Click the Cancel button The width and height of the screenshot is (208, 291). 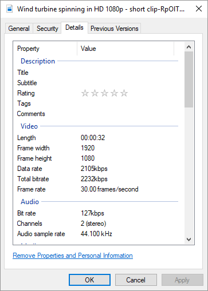point(136,280)
